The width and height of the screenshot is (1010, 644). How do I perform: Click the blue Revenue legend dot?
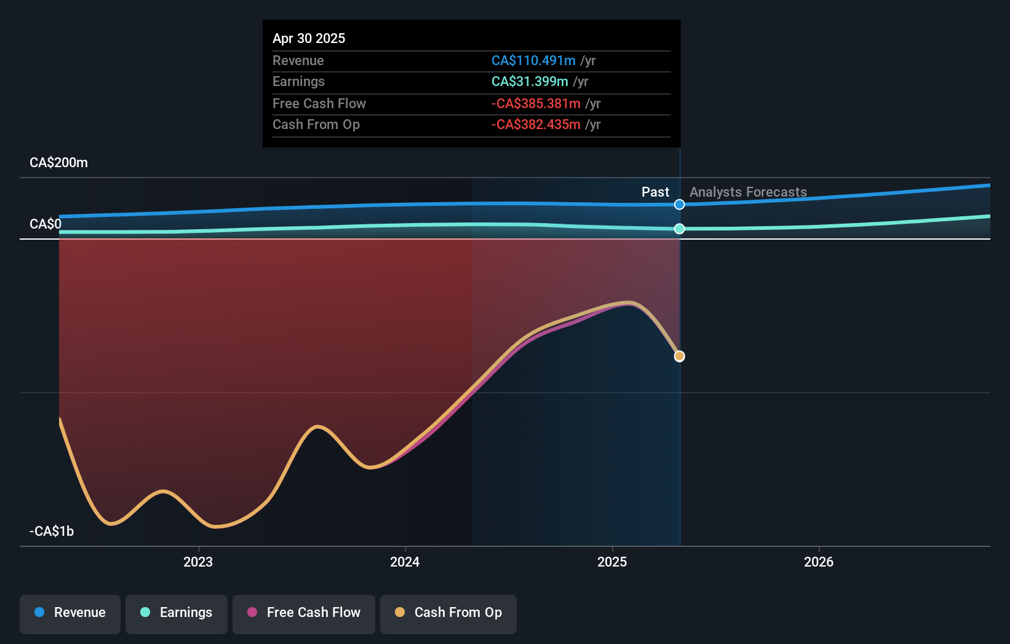point(39,612)
